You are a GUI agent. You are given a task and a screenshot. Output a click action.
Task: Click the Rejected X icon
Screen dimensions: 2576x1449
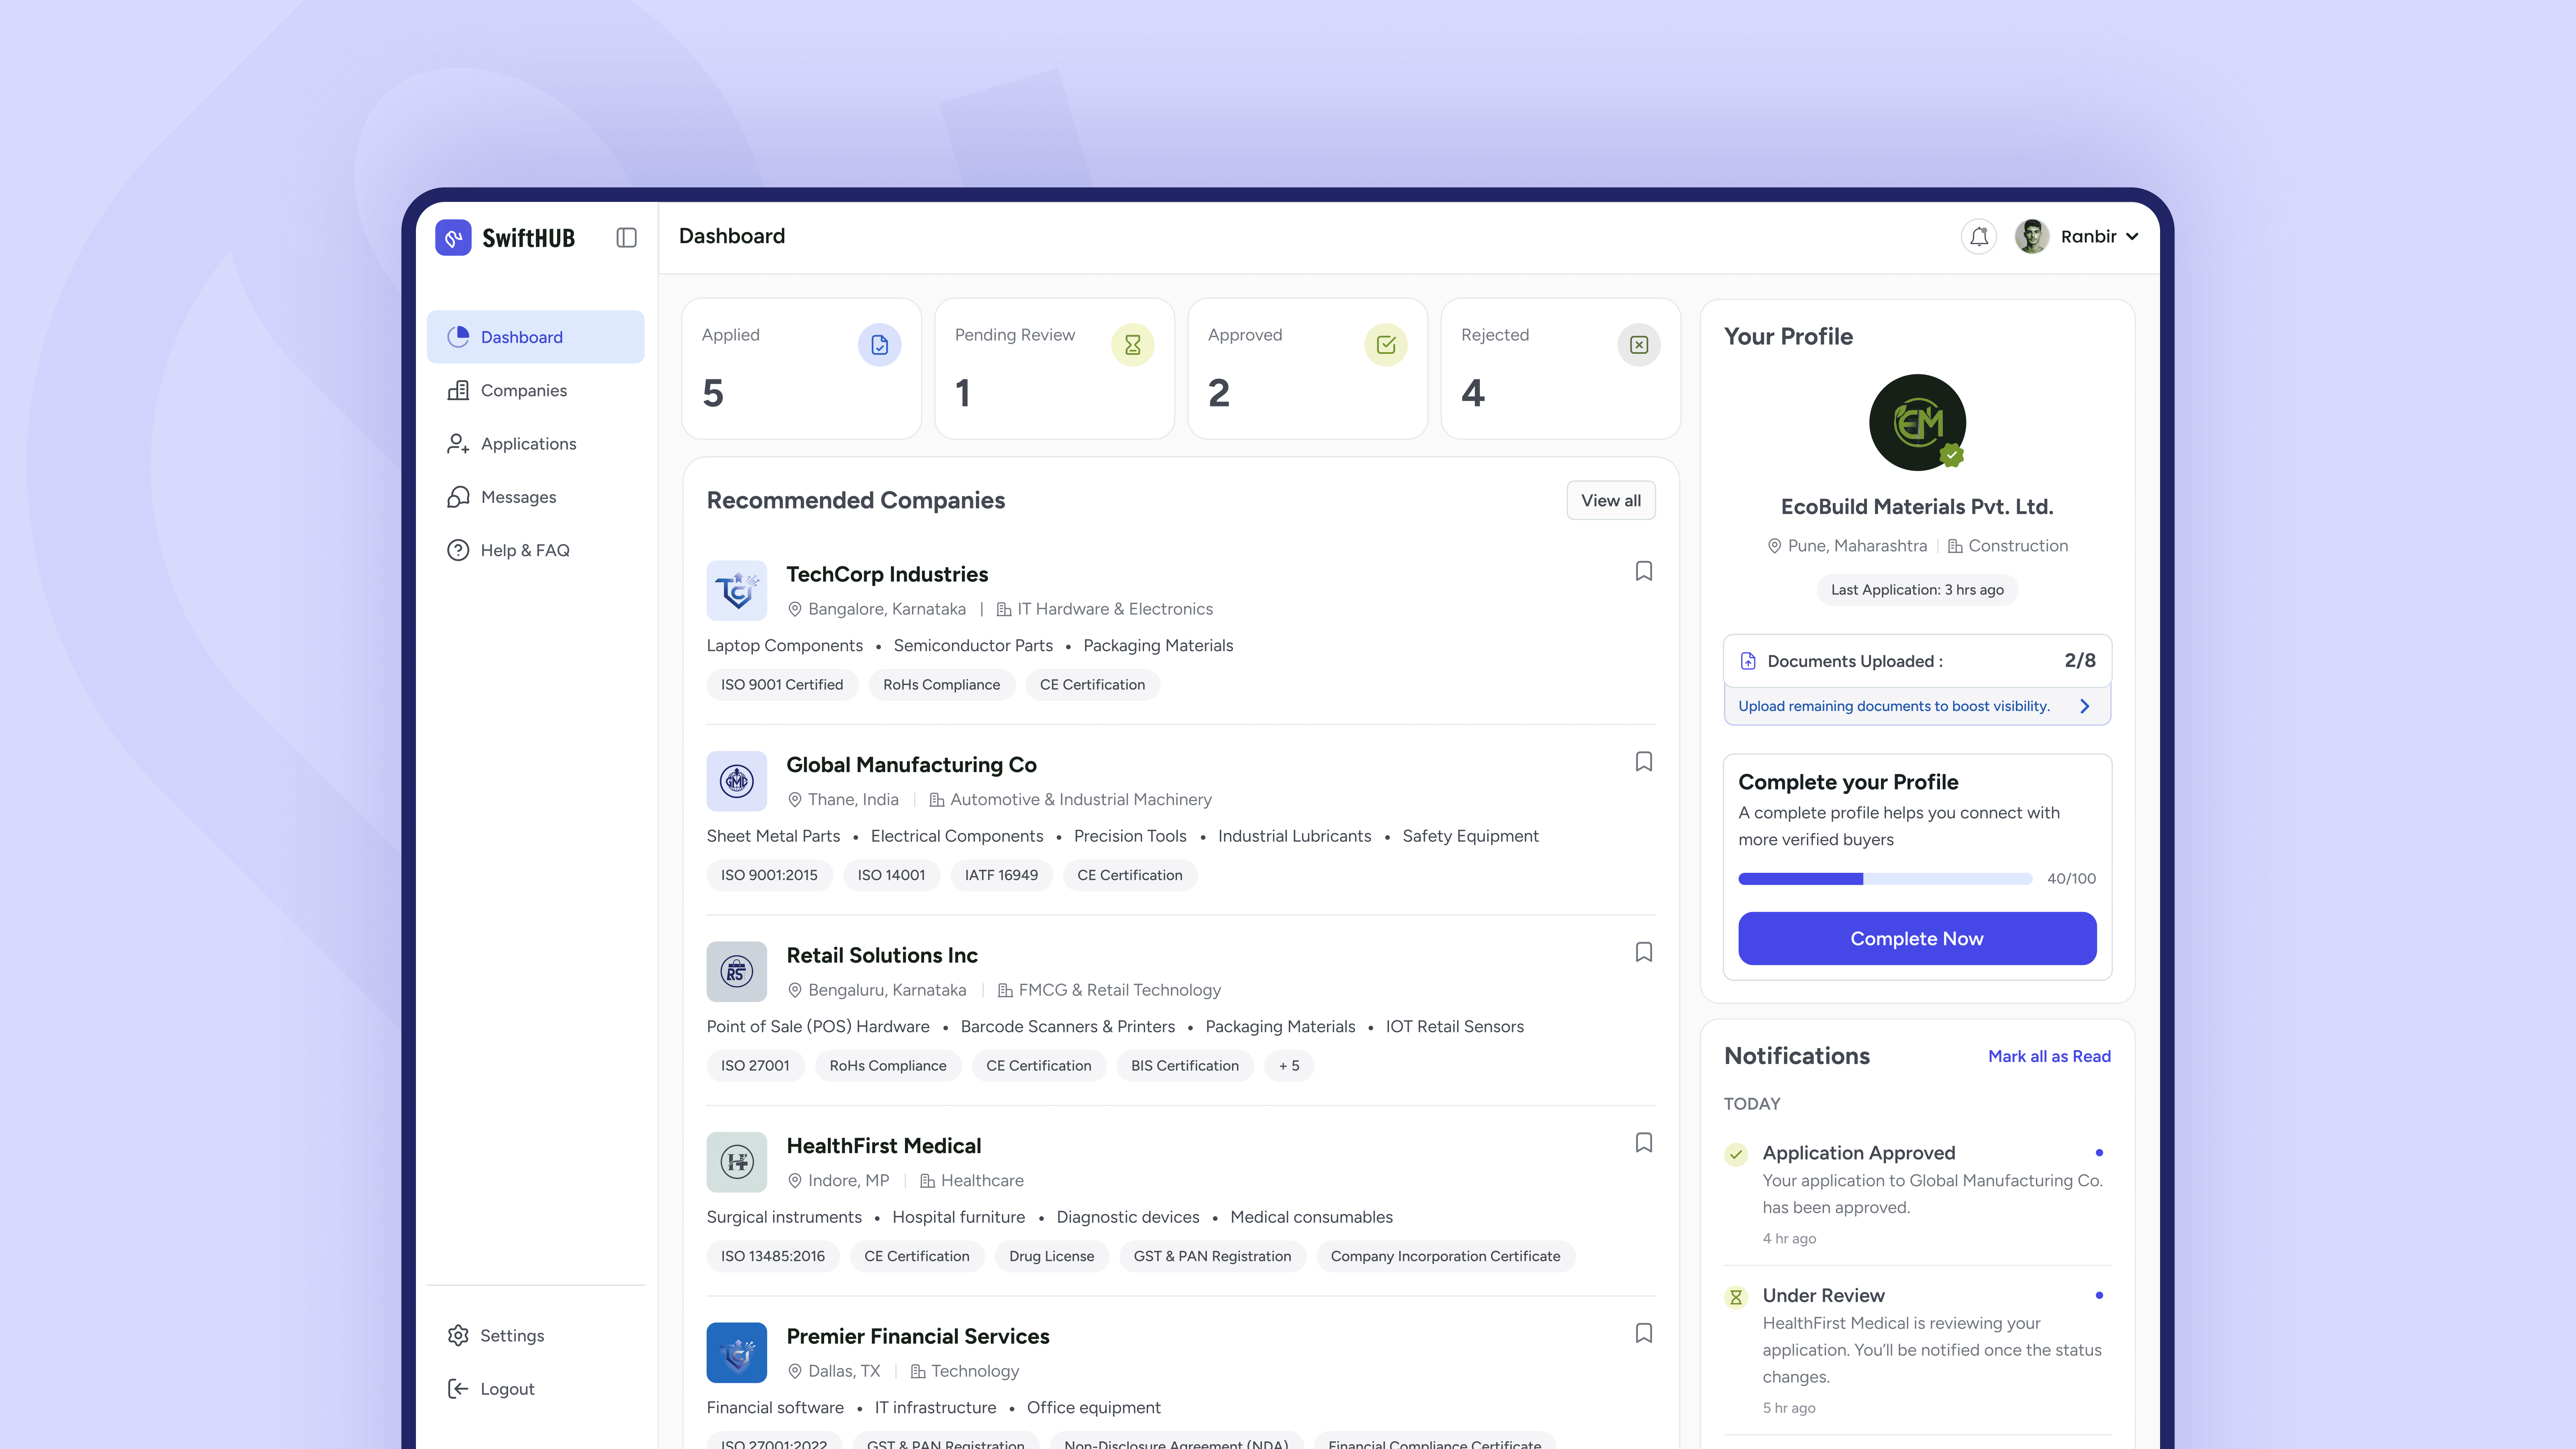click(1639, 345)
